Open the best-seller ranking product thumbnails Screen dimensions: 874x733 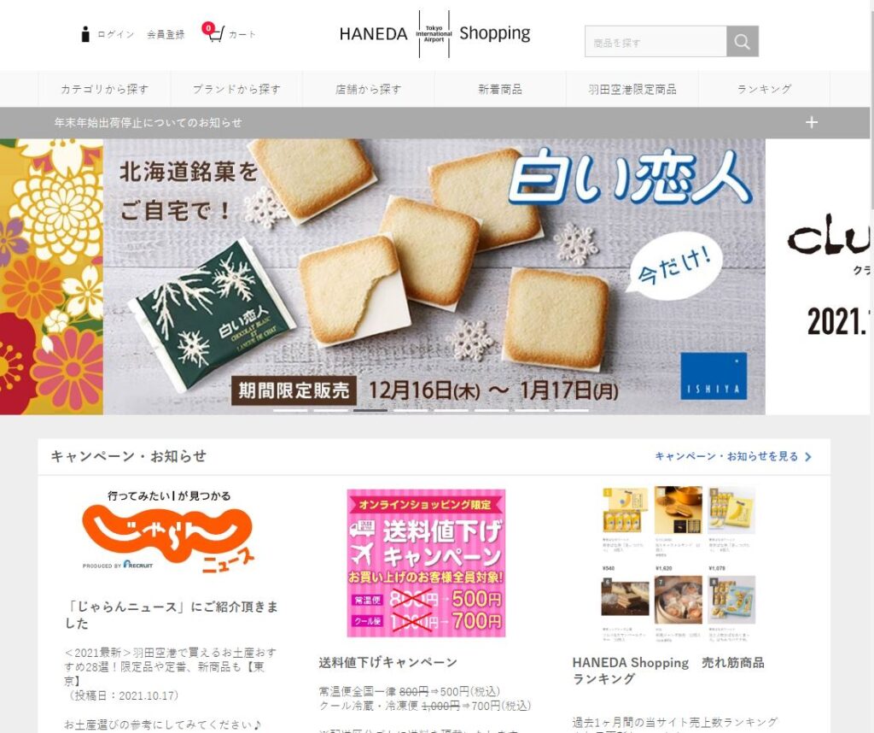679,565
